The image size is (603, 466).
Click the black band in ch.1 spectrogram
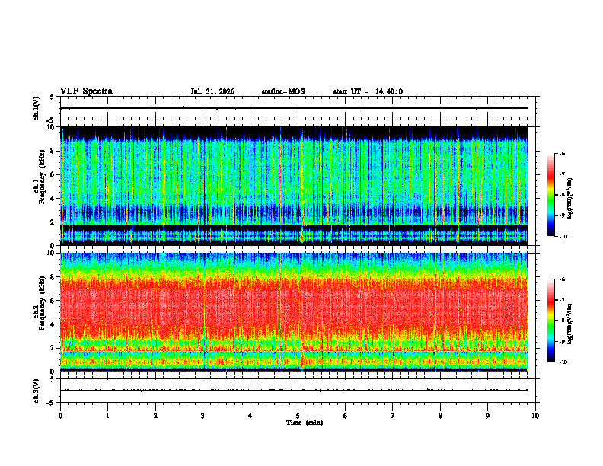click(294, 228)
